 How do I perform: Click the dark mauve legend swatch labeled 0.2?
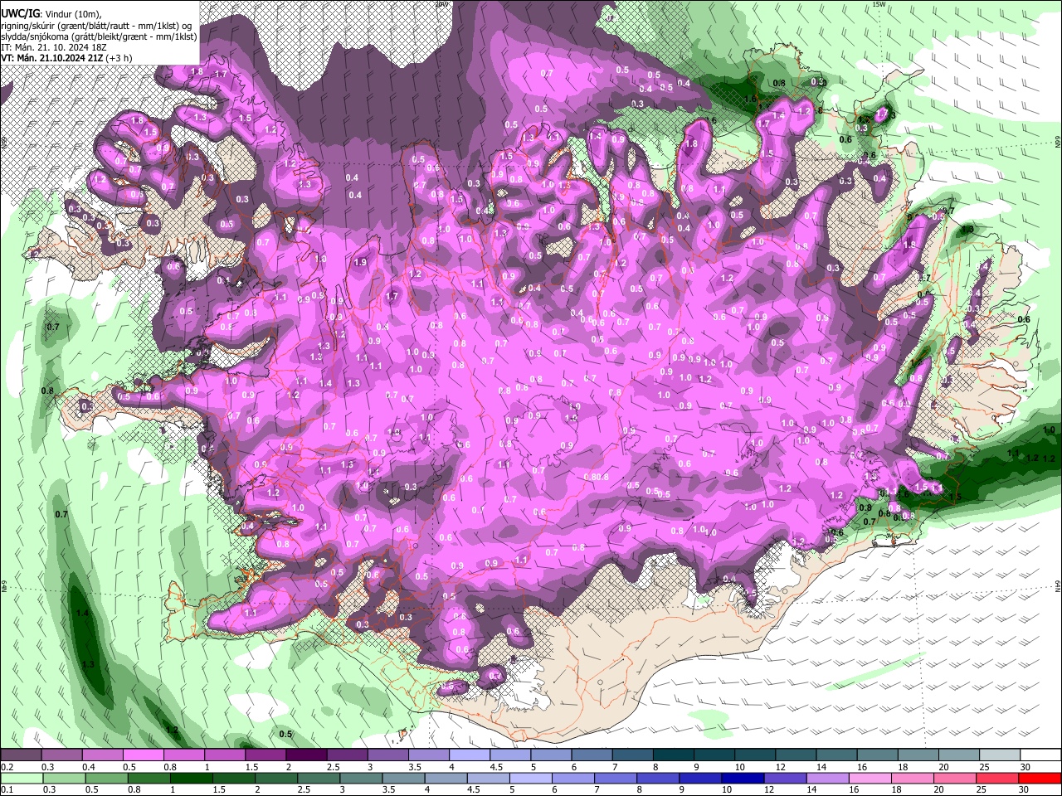click(x=21, y=755)
